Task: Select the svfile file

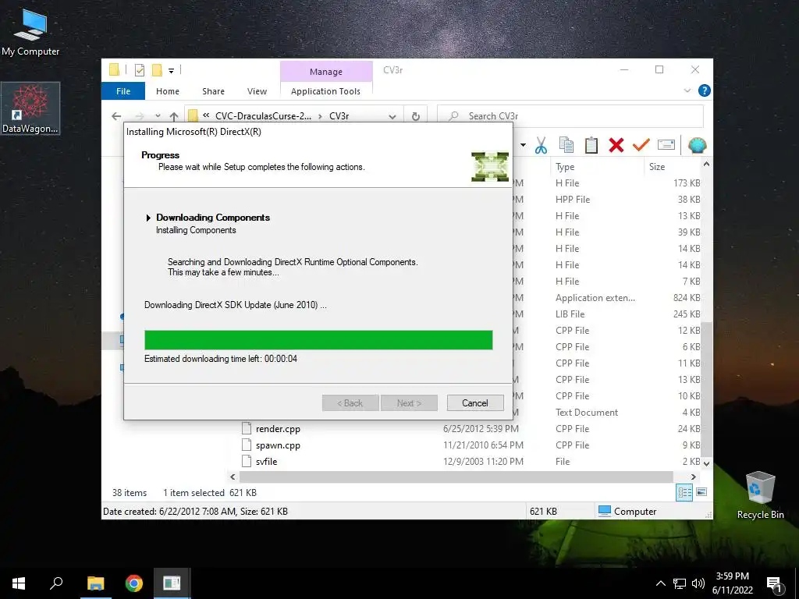Action: point(267,462)
